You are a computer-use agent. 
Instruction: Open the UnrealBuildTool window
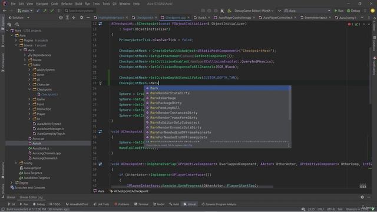(77, 204)
